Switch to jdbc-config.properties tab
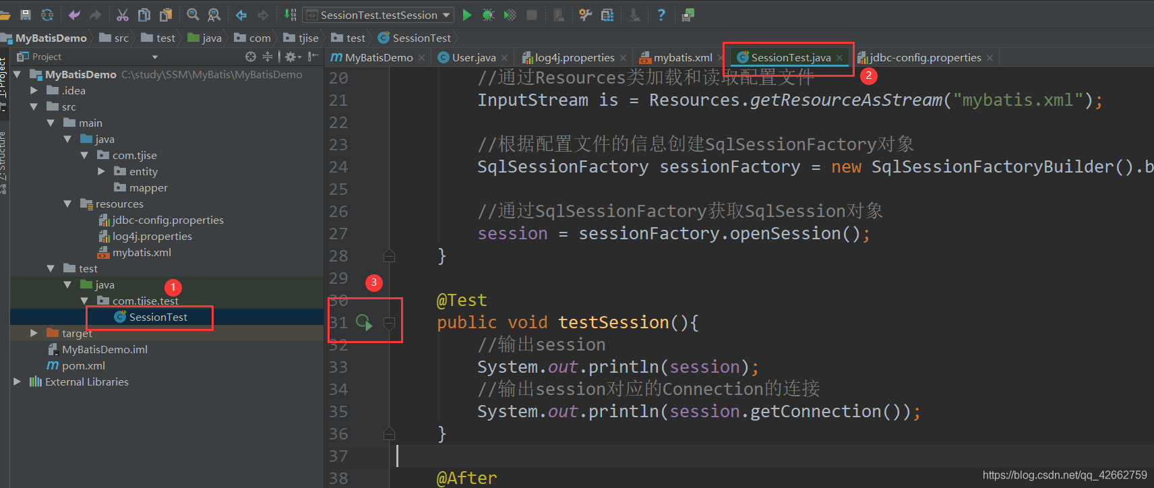Screen dimensions: 1154x488 tap(925, 57)
